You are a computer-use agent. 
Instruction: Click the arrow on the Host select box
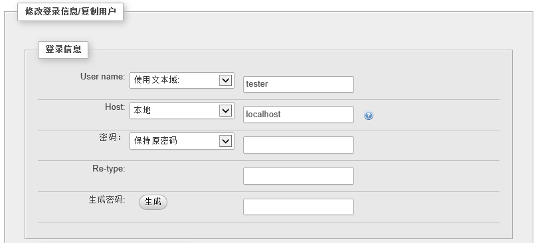(225, 111)
